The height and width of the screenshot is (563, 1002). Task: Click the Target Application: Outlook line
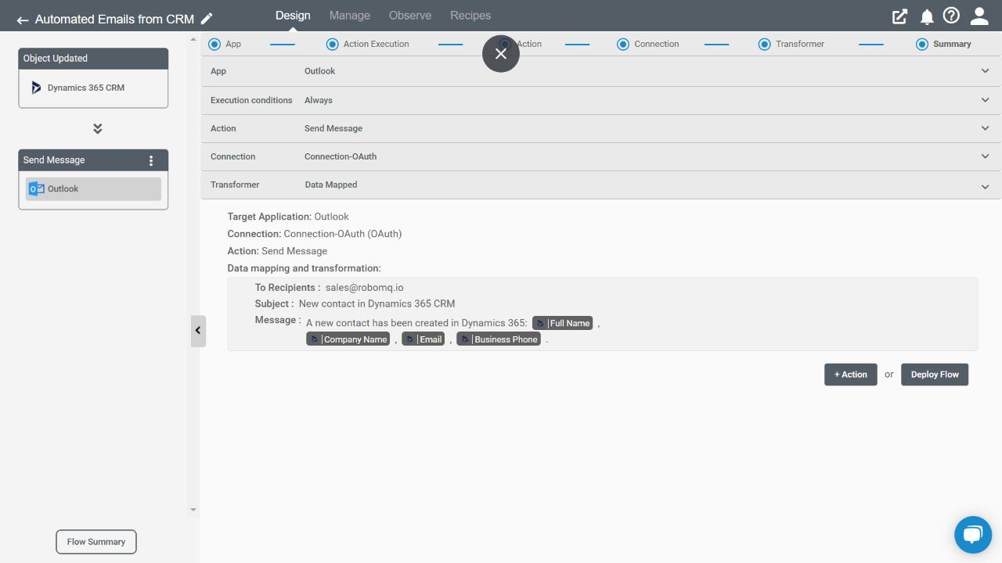tap(288, 217)
